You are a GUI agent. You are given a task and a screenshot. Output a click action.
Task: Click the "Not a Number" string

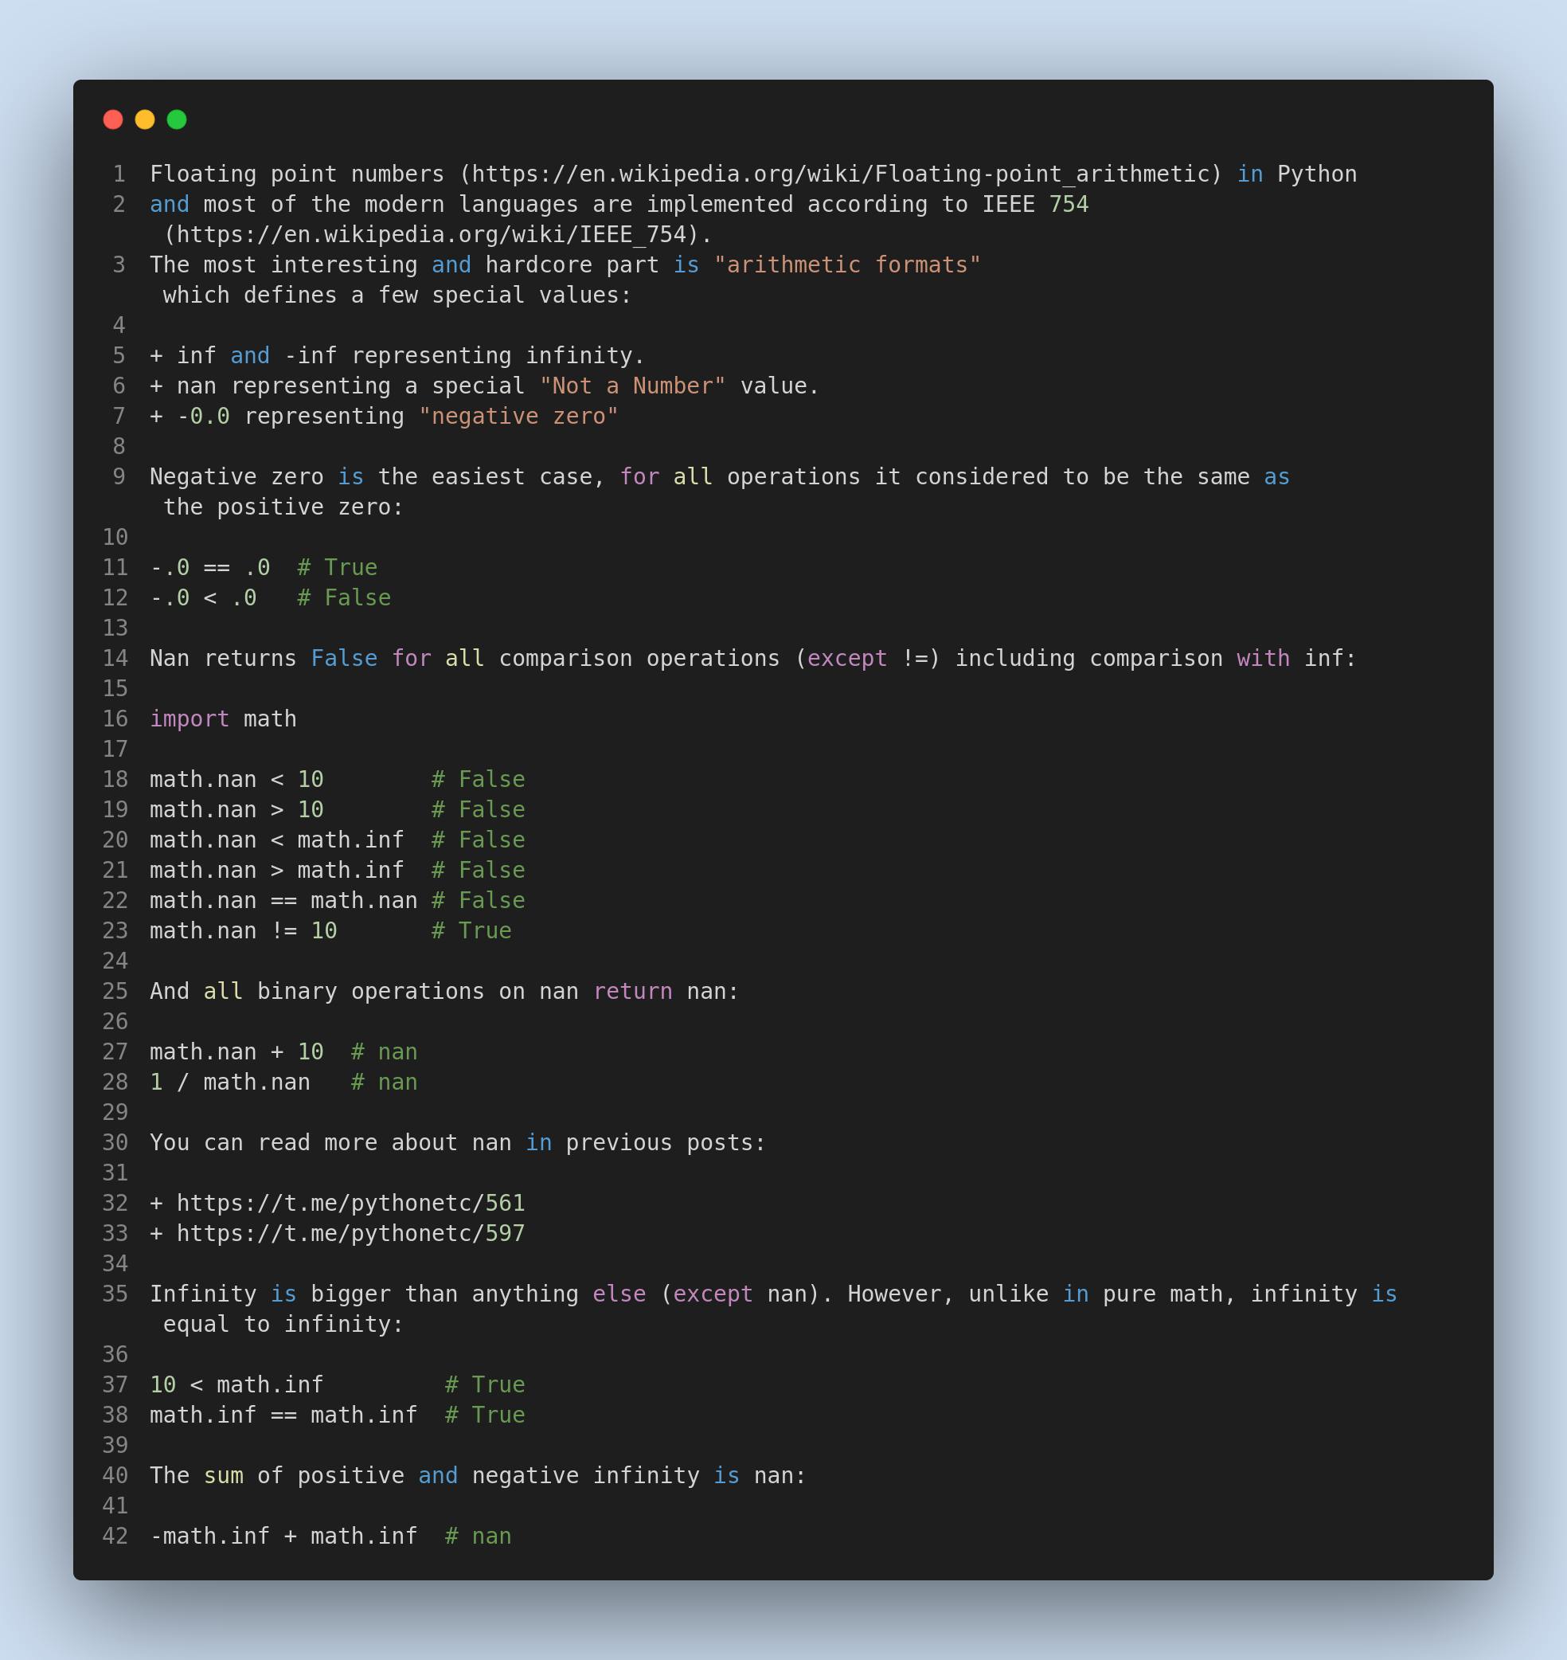[632, 386]
